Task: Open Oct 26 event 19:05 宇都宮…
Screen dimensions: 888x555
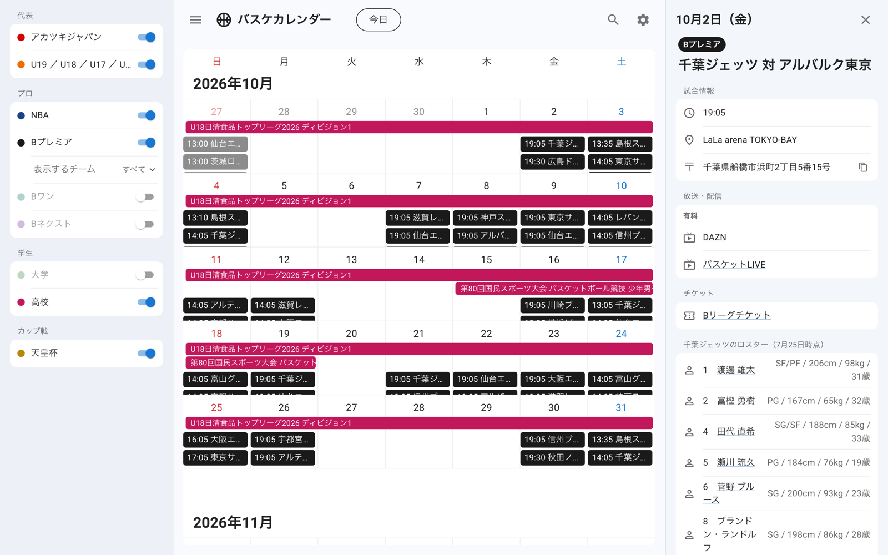Action: pos(283,440)
